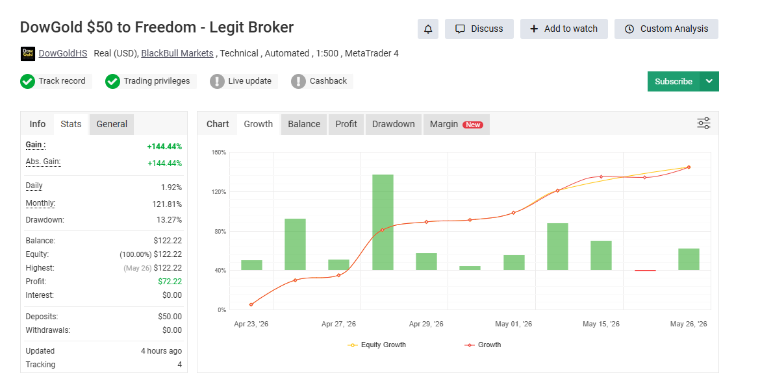Click the DowGold profile avatar image
Image resolution: width=760 pixels, height=377 pixels.
(x=28, y=54)
